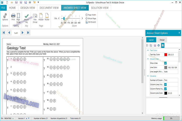Click the Title Group ribbon icon
This screenshot has height=121, width=182.
click(35, 18)
